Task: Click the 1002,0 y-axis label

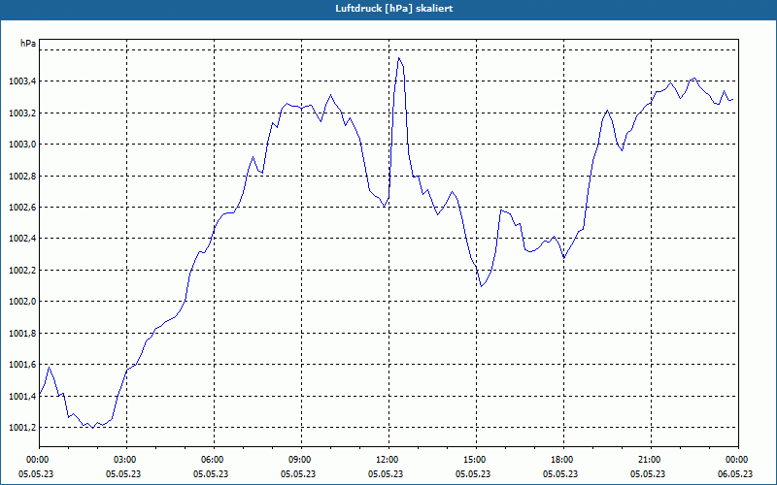Action: pyautogui.click(x=22, y=302)
